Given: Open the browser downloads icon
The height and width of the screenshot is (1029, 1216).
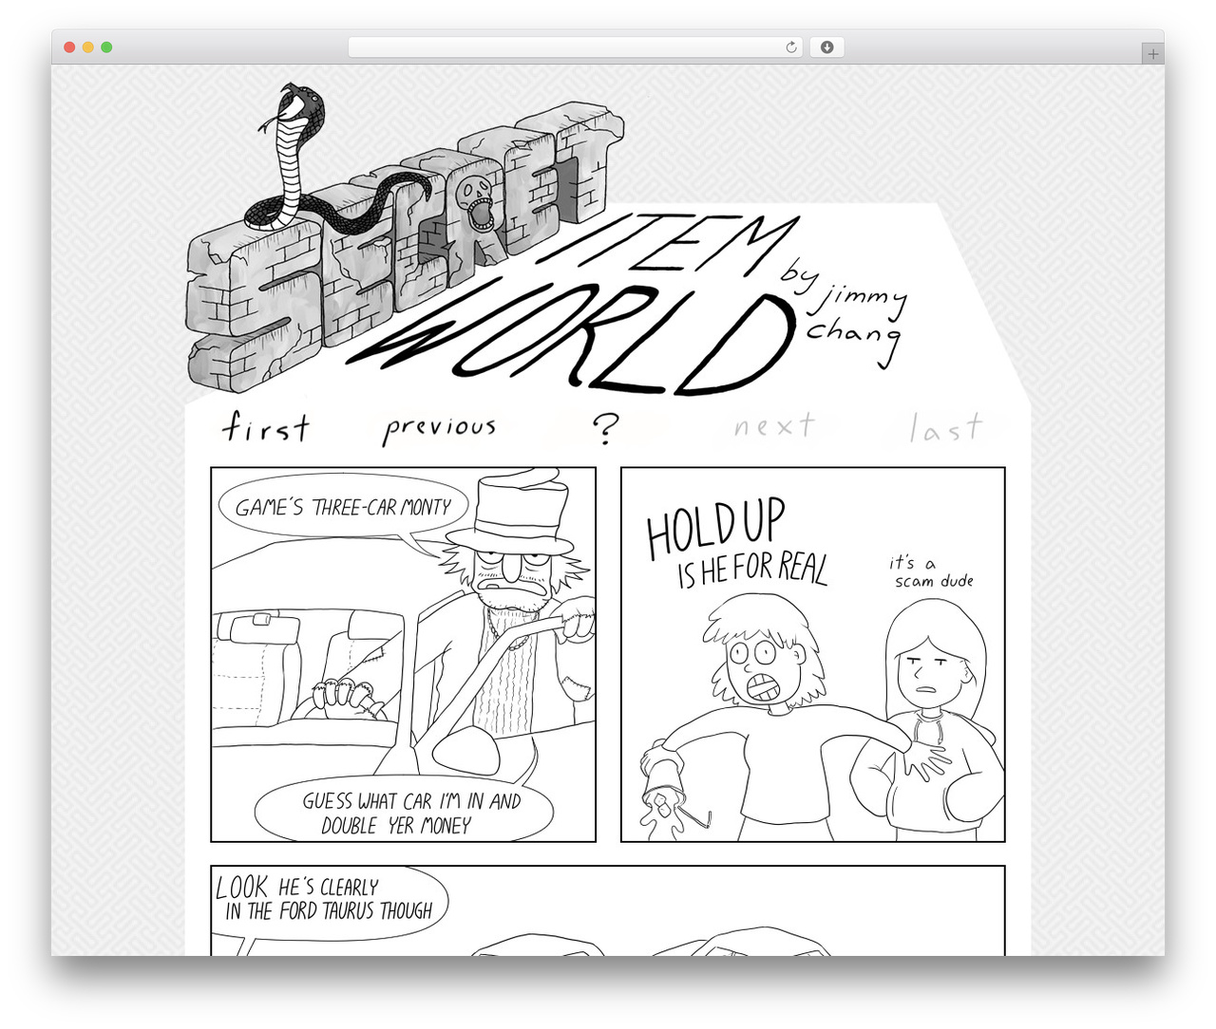Looking at the screenshot, I should 826,47.
